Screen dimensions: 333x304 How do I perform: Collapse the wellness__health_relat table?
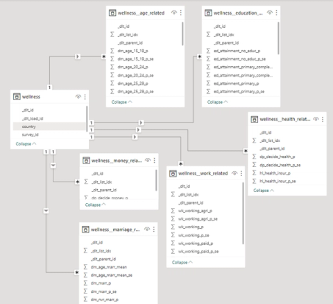click(x=264, y=191)
